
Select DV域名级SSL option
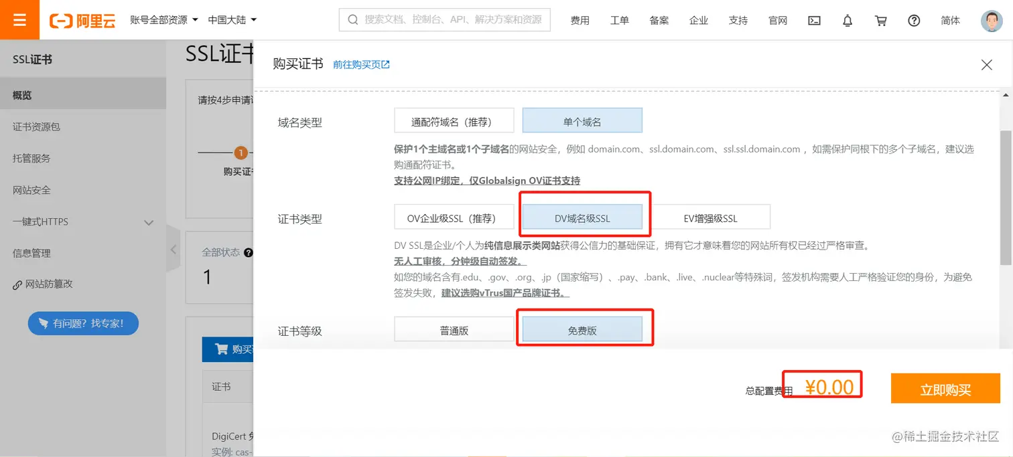[x=582, y=217]
